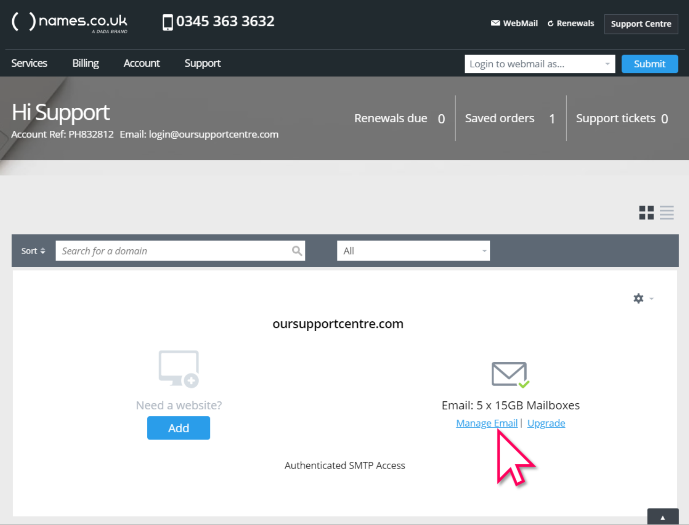
Task: Click the add website monitor icon
Action: click(x=179, y=369)
